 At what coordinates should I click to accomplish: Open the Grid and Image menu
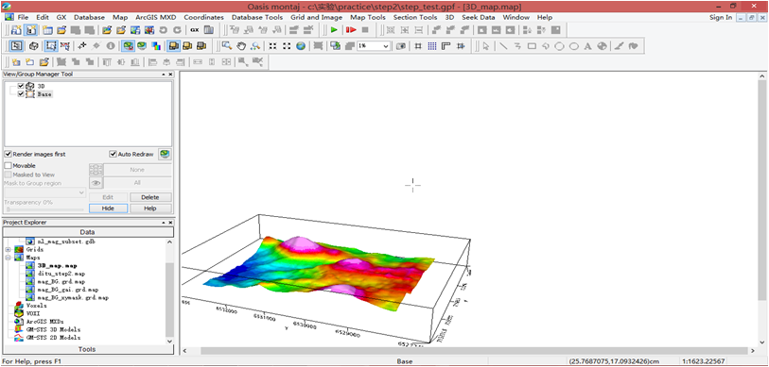click(x=316, y=17)
